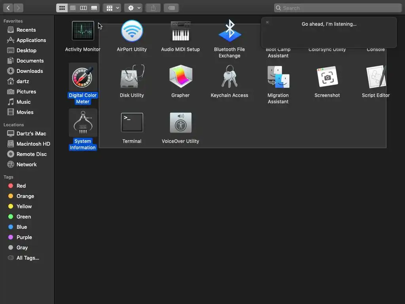The height and width of the screenshot is (304, 405).
Task: Switch to column view
Action: pos(83,8)
